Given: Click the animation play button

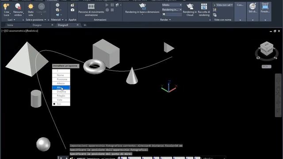Looking at the screenshot, I should point(107,5).
